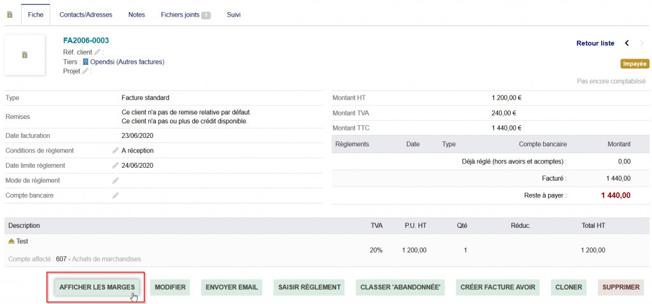Click Déjà réglé amount 0,00
The image size is (652, 304).
pos(623,162)
